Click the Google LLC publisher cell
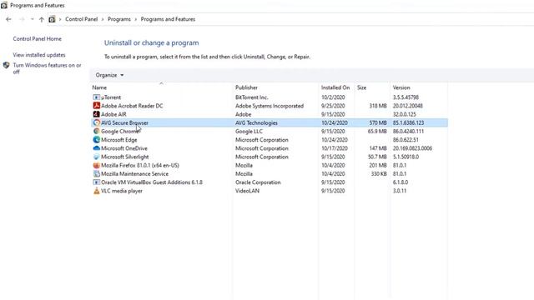This screenshot has height=300, width=534. click(x=249, y=132)
